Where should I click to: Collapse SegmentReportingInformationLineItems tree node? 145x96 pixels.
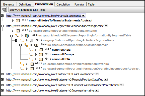pos(7,31)
